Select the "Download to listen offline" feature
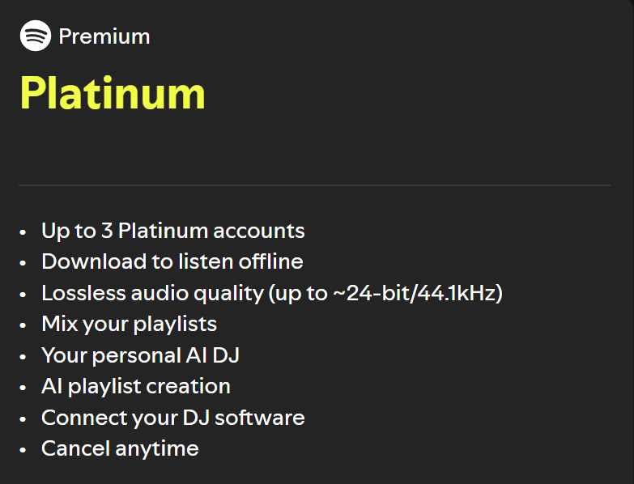634x484 pixels. pyautogui.click(x=172, y=261)
